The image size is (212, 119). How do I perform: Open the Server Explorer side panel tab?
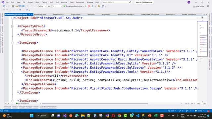point(2,19)
